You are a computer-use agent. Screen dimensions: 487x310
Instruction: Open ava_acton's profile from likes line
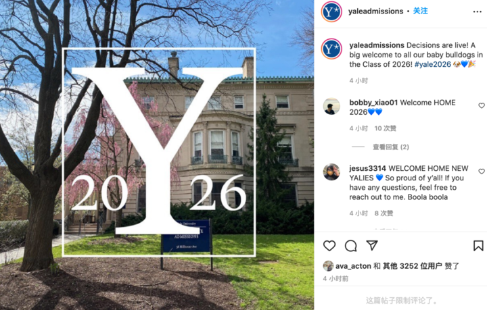(x=353, y=266)
